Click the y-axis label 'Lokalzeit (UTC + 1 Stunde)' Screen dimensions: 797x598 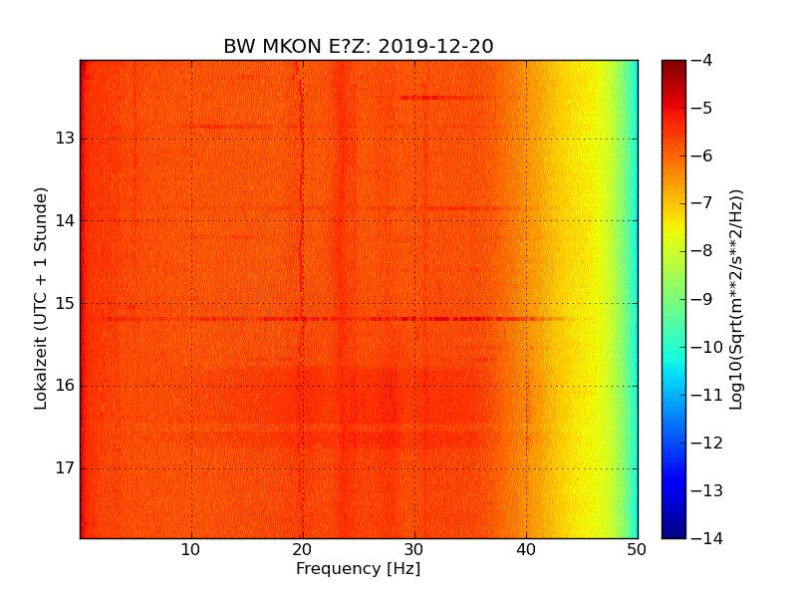coord(41,298)
